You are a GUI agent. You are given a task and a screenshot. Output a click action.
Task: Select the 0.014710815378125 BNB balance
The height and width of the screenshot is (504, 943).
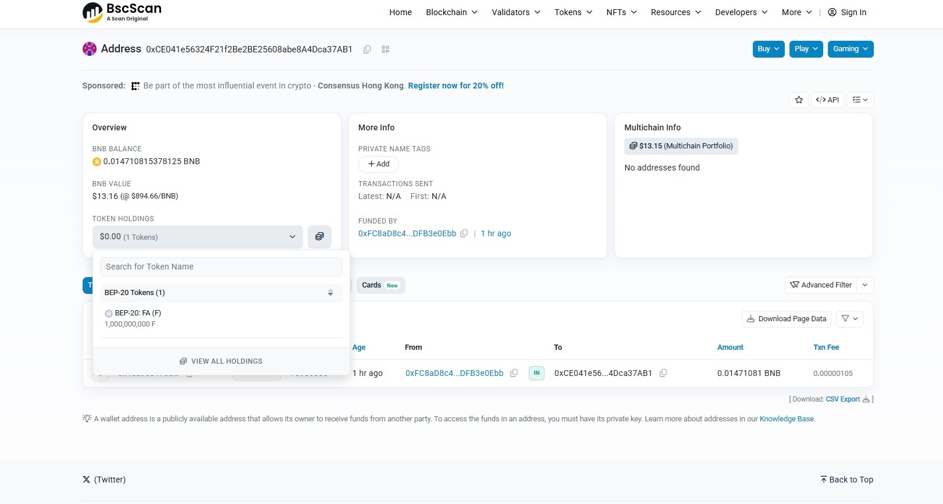coord(151,161)
